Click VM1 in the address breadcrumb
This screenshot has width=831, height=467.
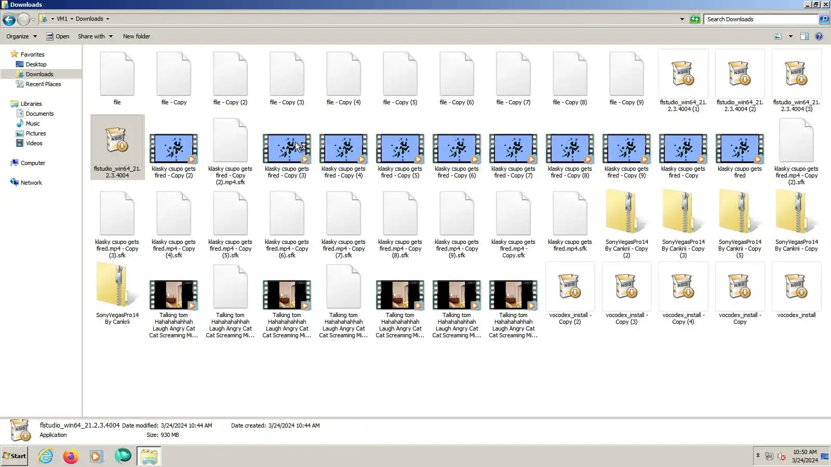tap(62, 19)
